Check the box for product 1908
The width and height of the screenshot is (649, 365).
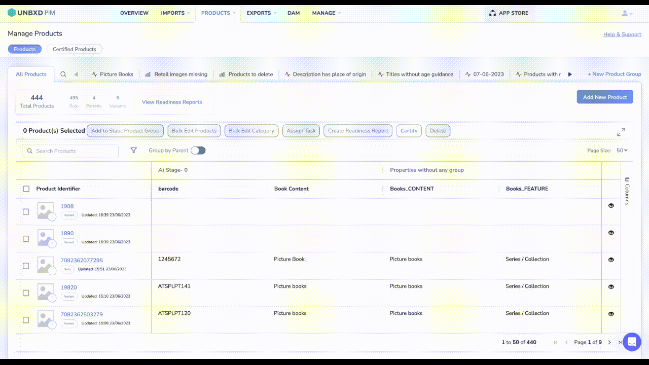tap(26, 212)
